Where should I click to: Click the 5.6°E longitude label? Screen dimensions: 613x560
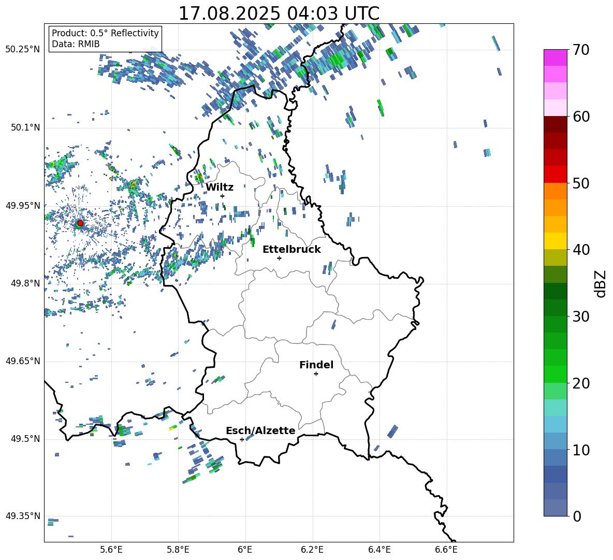pos(111,550)
